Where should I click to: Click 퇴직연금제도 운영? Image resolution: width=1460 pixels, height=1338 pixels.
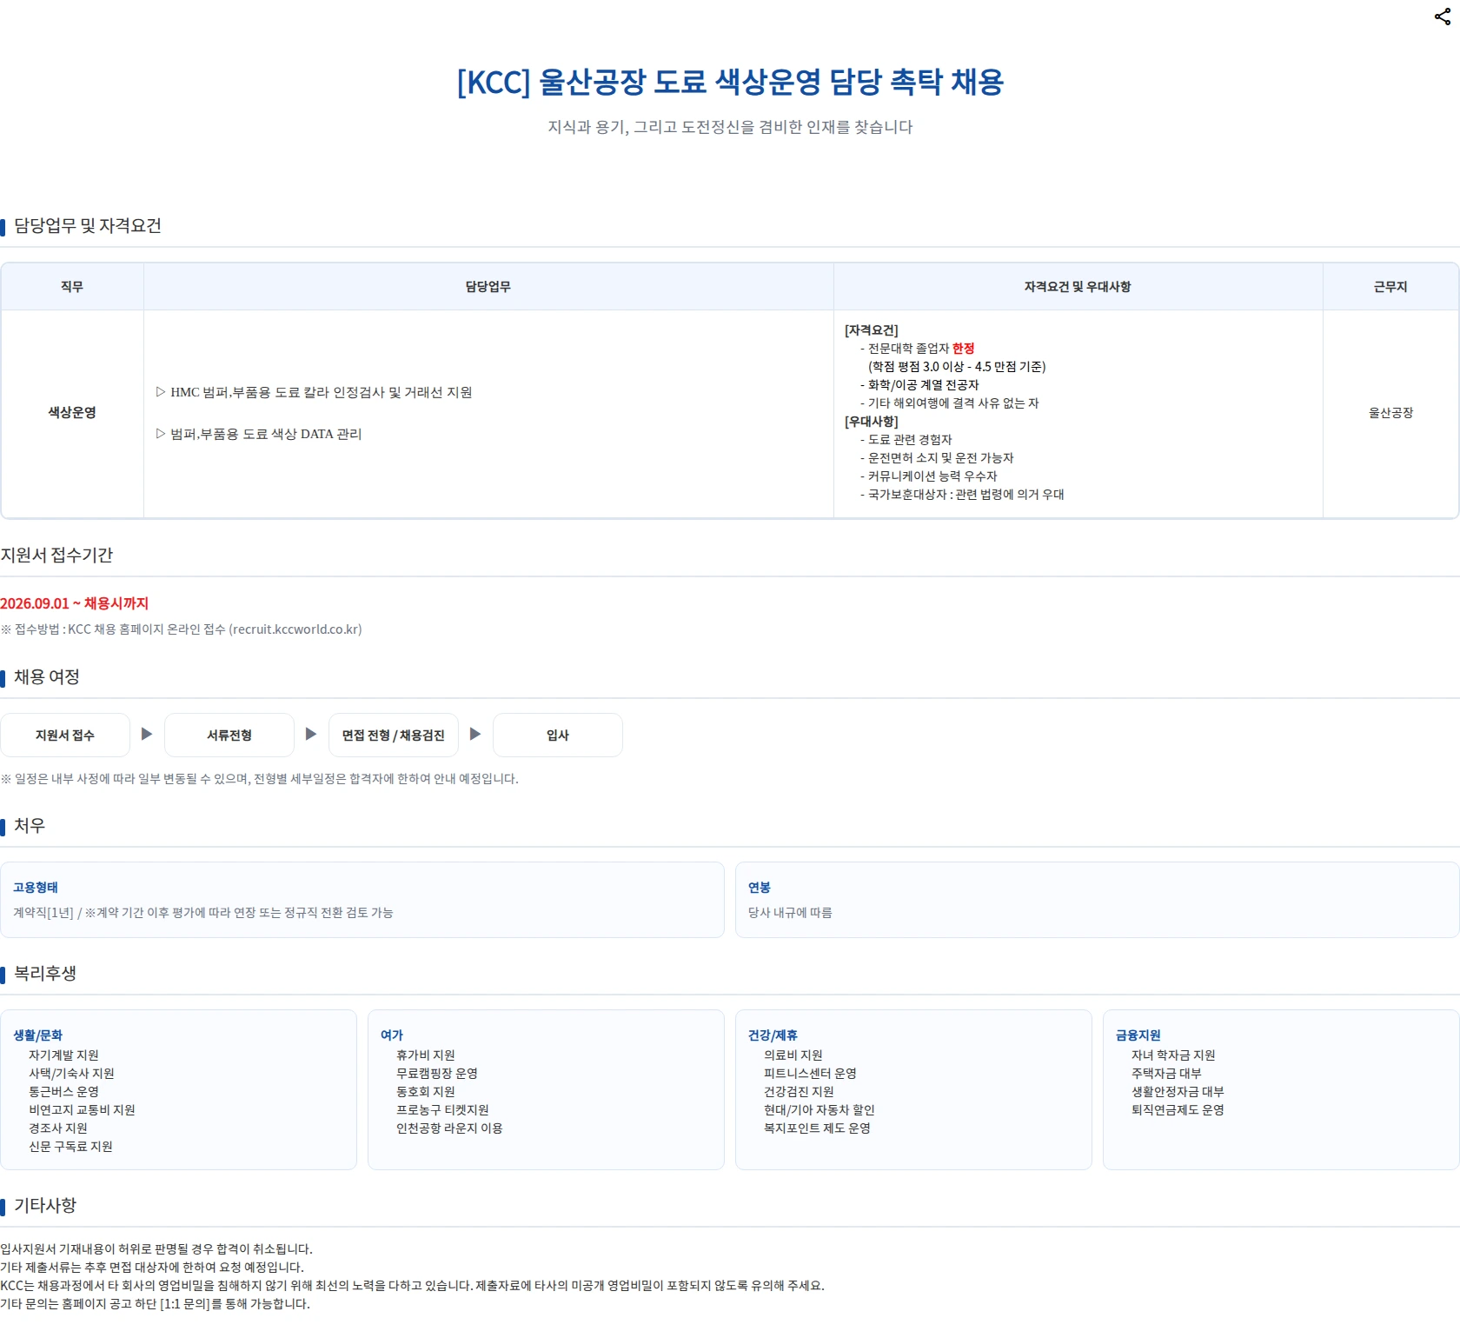click(1178, 1110)
